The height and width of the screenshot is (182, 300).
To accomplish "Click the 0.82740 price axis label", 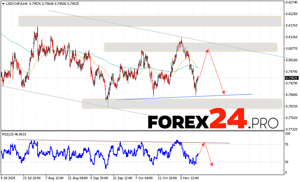I will [x=291, y=2].
